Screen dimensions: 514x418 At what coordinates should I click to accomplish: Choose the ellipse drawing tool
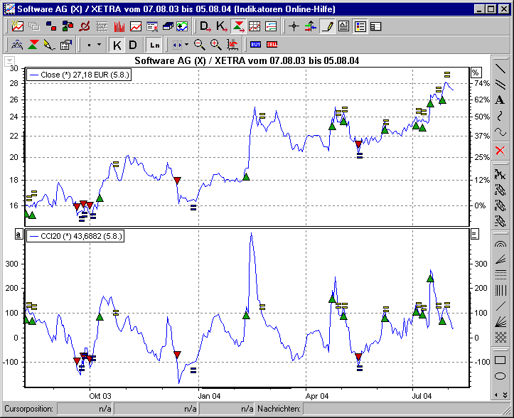point(500,376)
